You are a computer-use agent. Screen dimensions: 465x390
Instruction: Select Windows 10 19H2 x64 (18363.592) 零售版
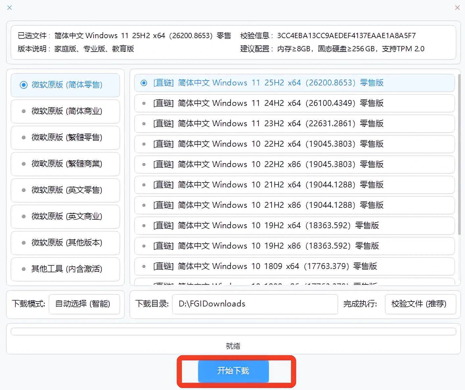294,226
